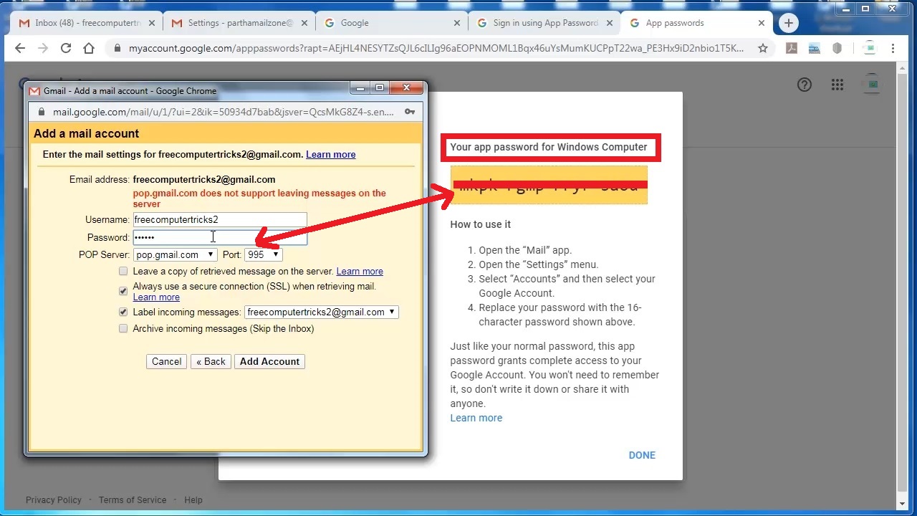
Task: Open Learn more link after Leave a copy
Action: coord(360,271)
